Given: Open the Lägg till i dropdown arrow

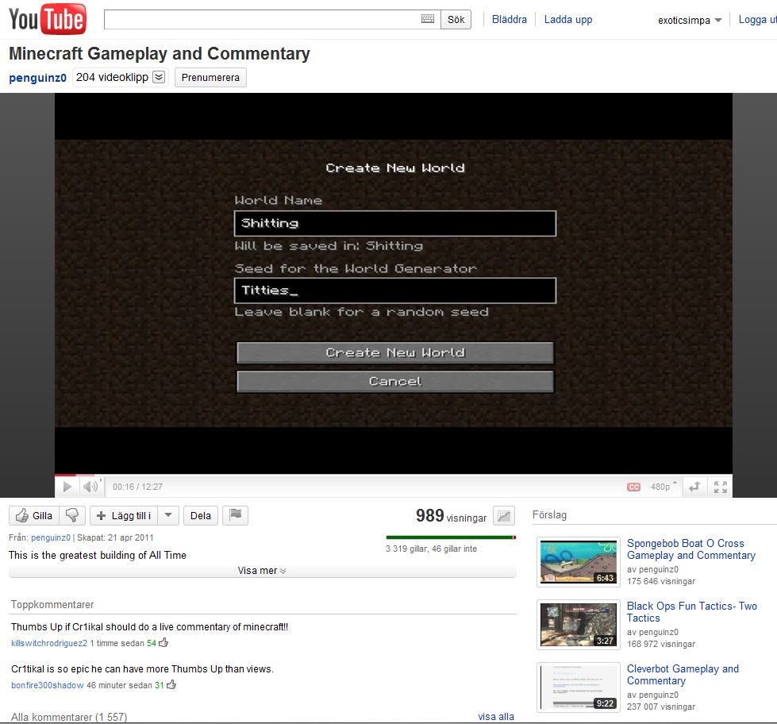Looking at the screenshot, I should click(168, 515).
